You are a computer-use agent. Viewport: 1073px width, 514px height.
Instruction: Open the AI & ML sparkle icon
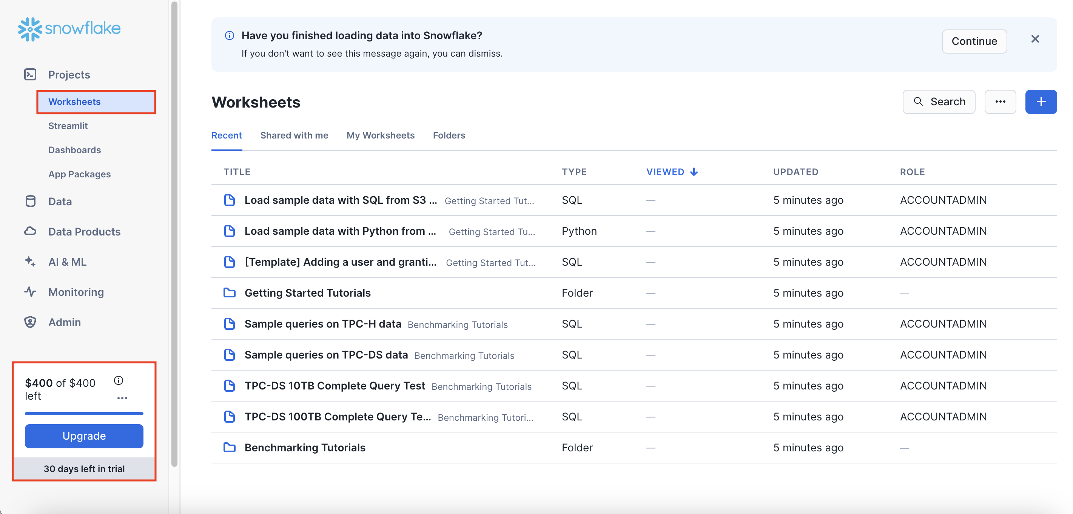coord(31,262)
